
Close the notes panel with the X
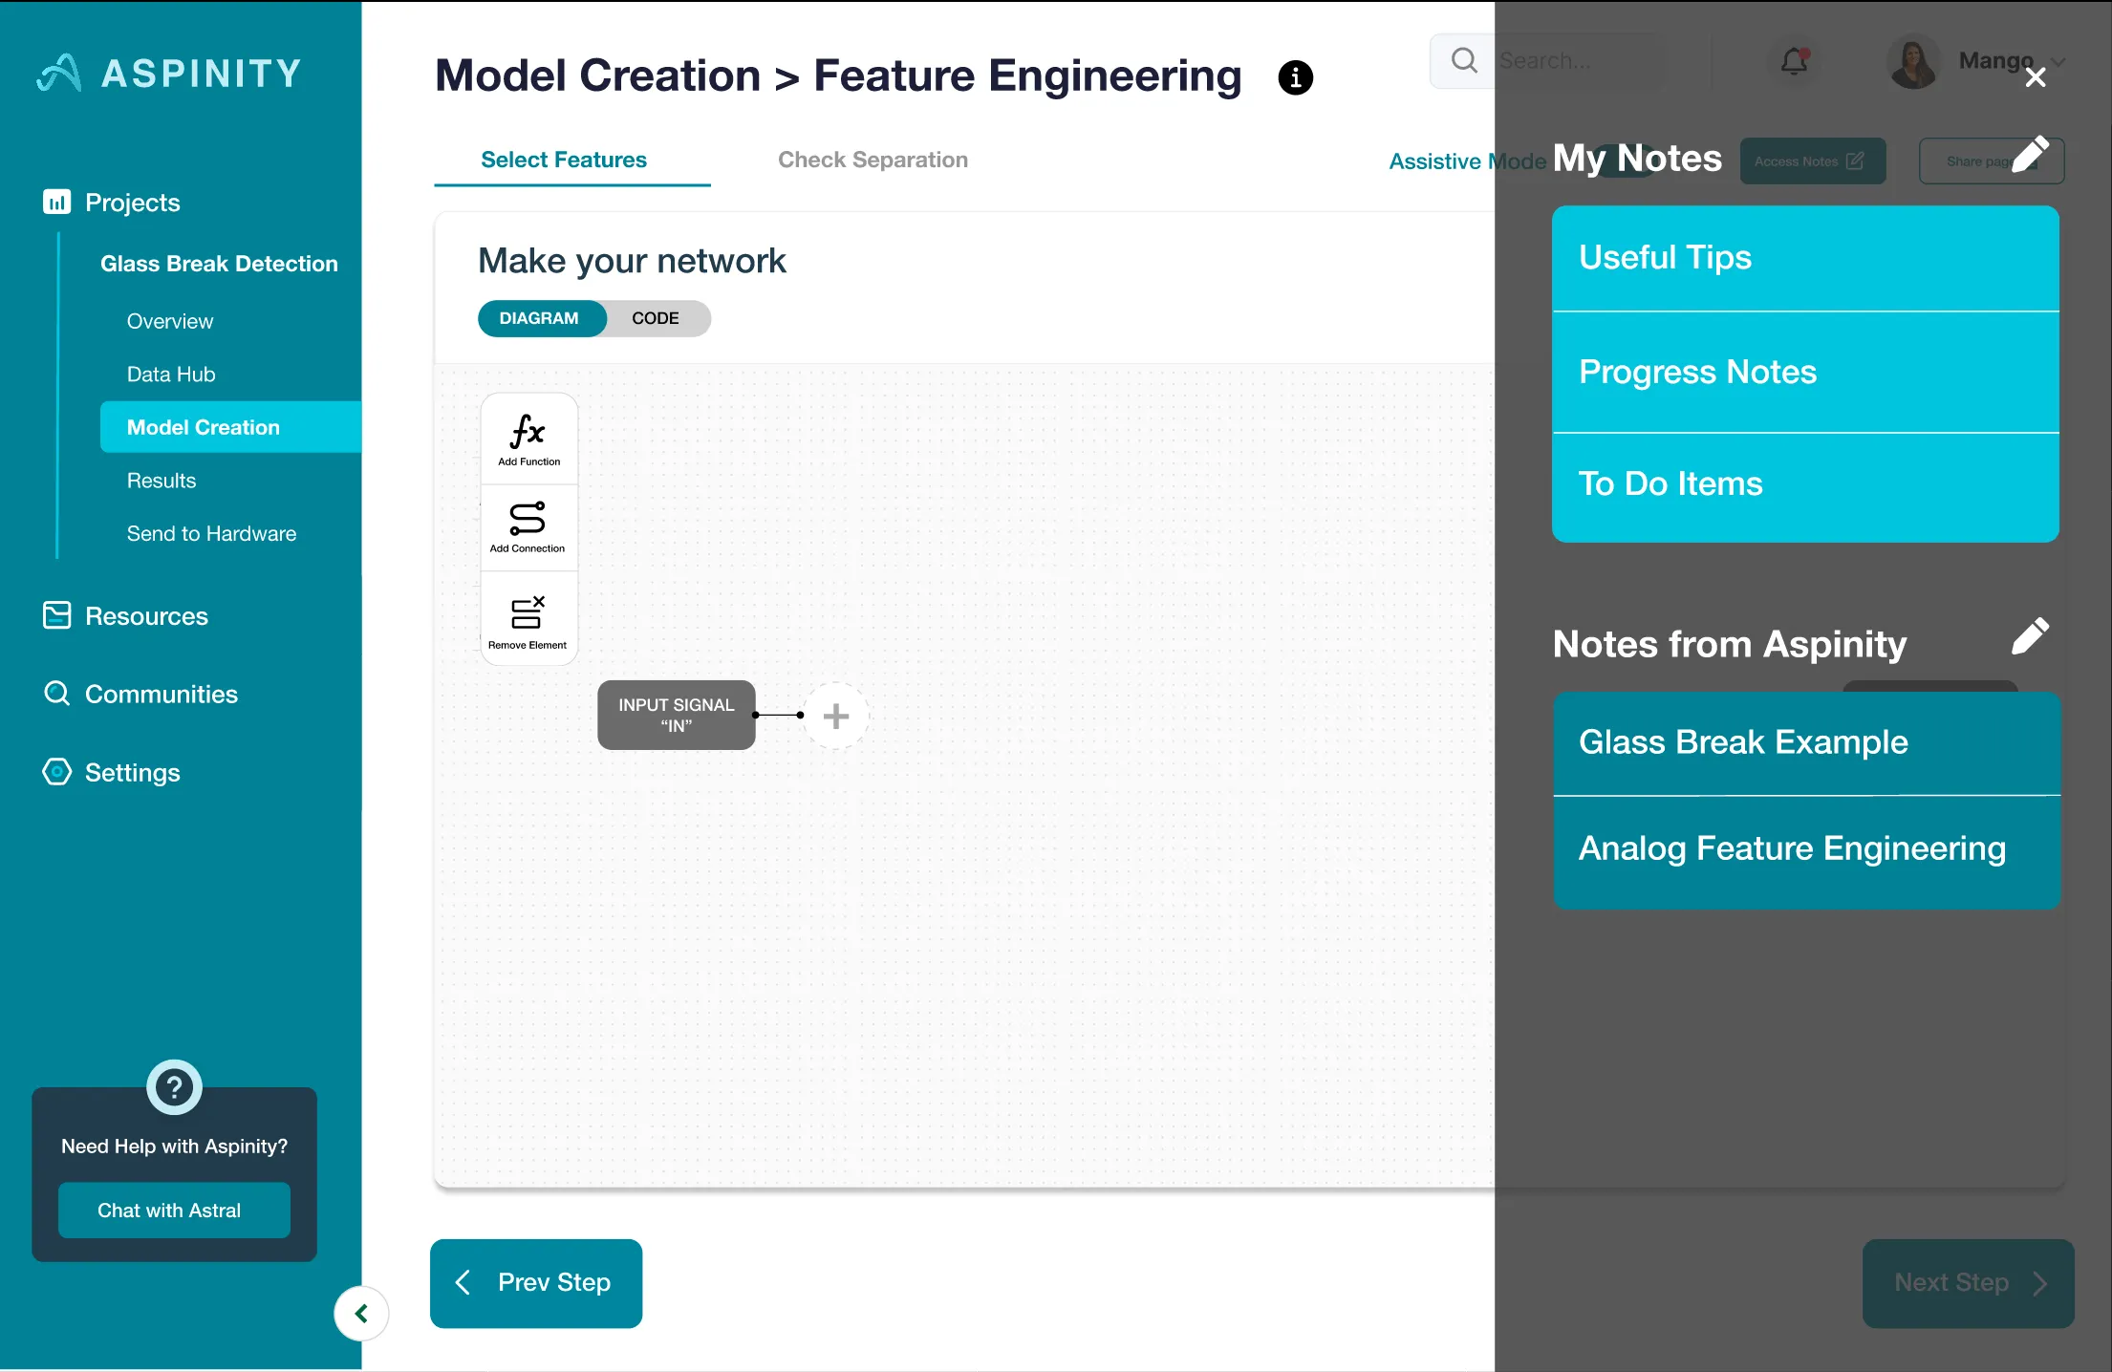2035,77
